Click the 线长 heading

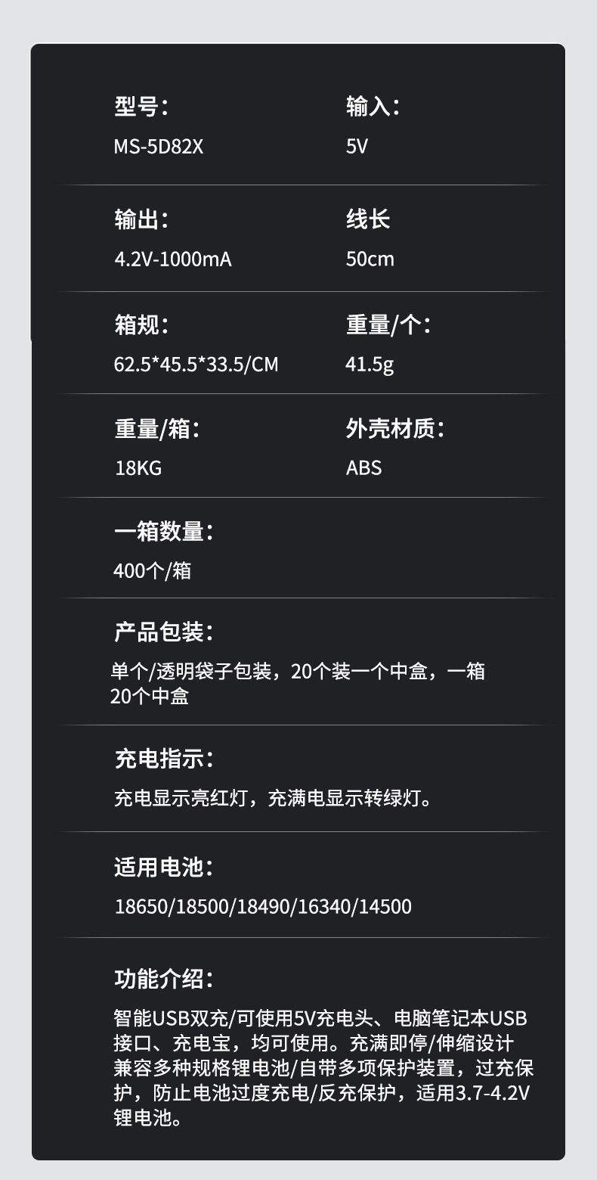coord(368,219)
